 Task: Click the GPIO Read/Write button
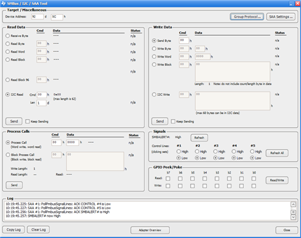[x=277, y=180]
